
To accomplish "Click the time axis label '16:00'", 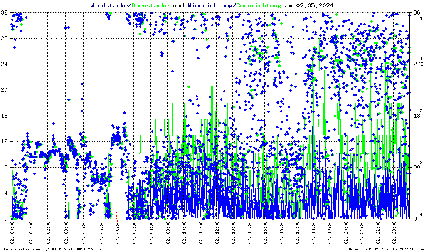I will 281,228.
